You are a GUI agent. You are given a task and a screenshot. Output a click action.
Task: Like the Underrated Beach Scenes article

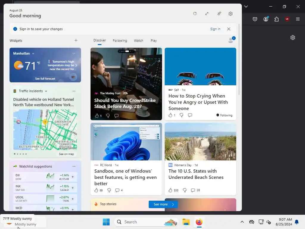coord(170,190)
